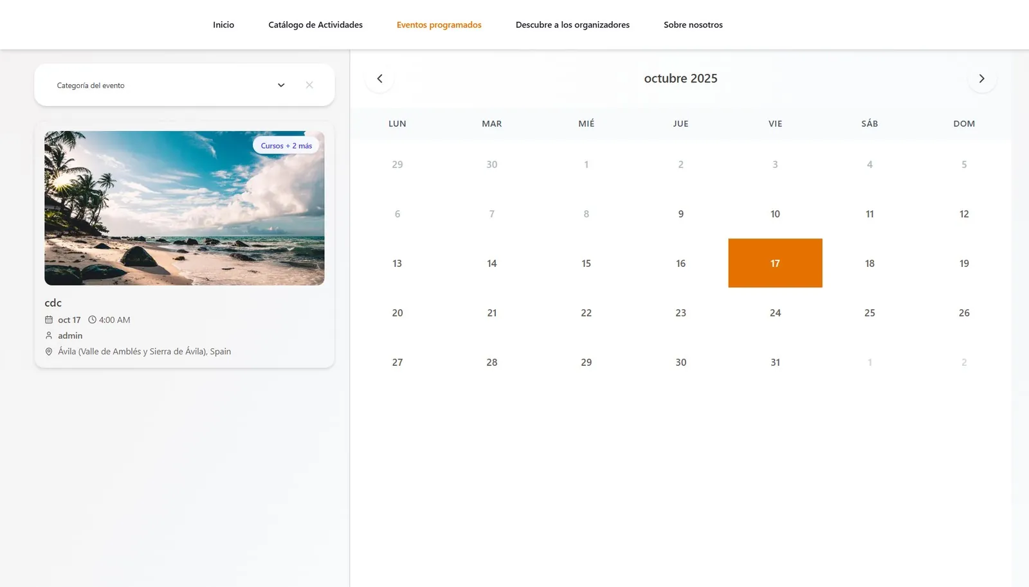The image size is (1029, 587).
Task: Click the admin organizer name
Action: pos(70,336)
